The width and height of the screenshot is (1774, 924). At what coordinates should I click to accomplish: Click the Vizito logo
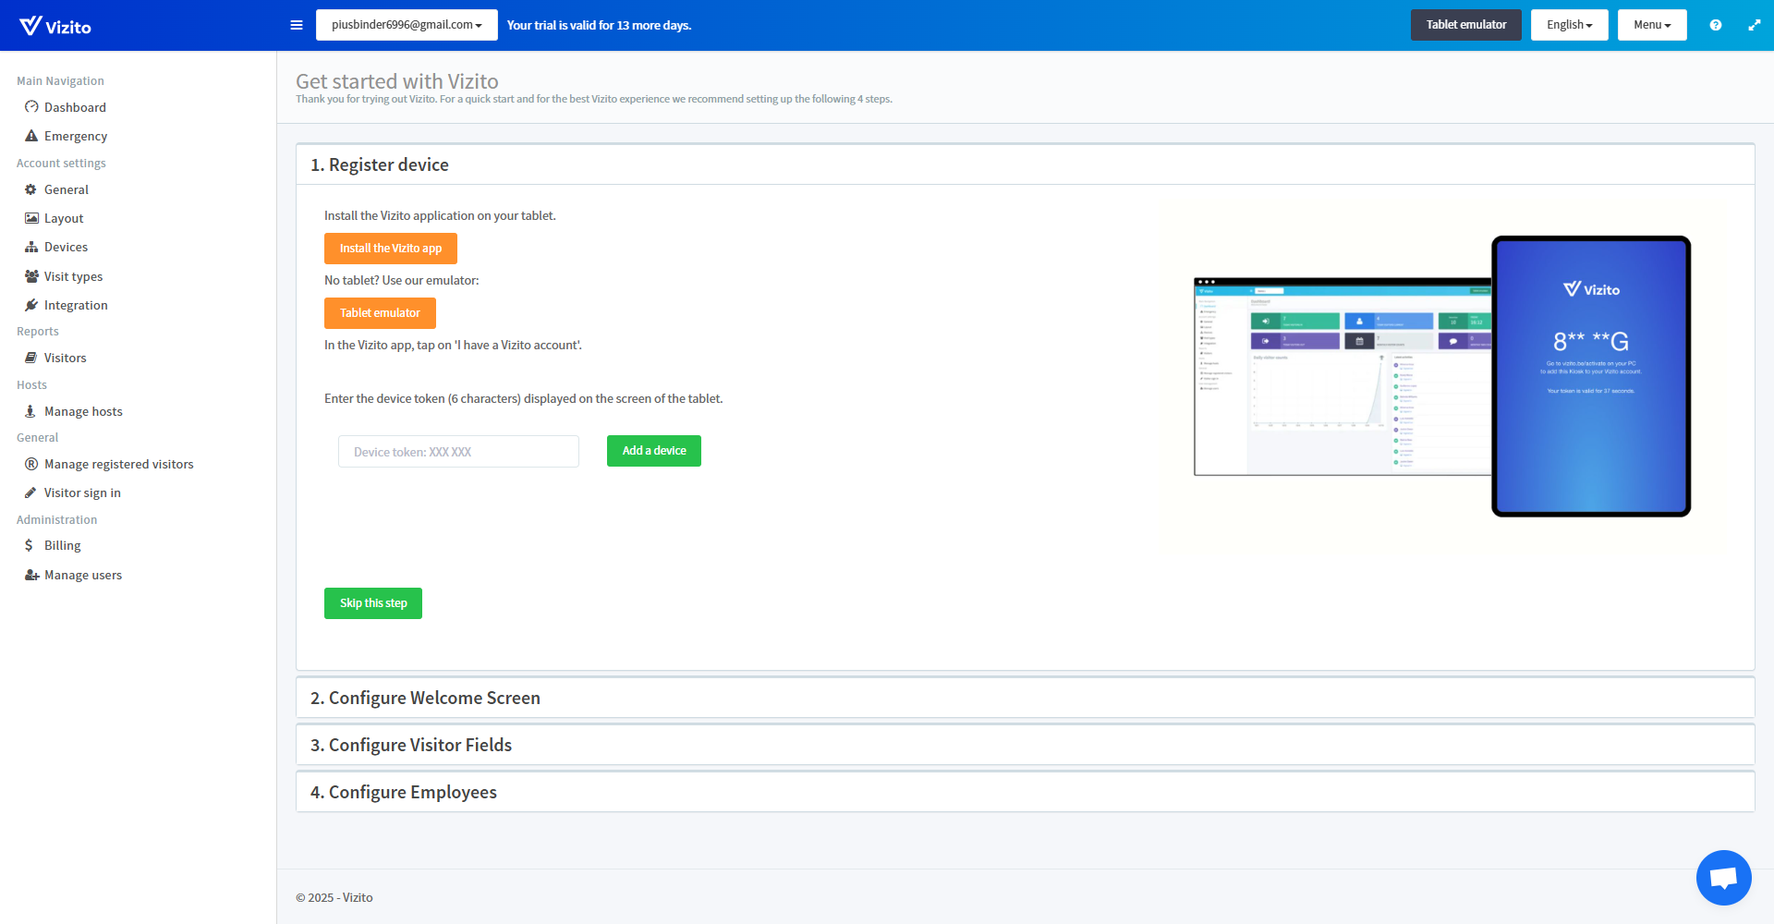pos(55,26)
